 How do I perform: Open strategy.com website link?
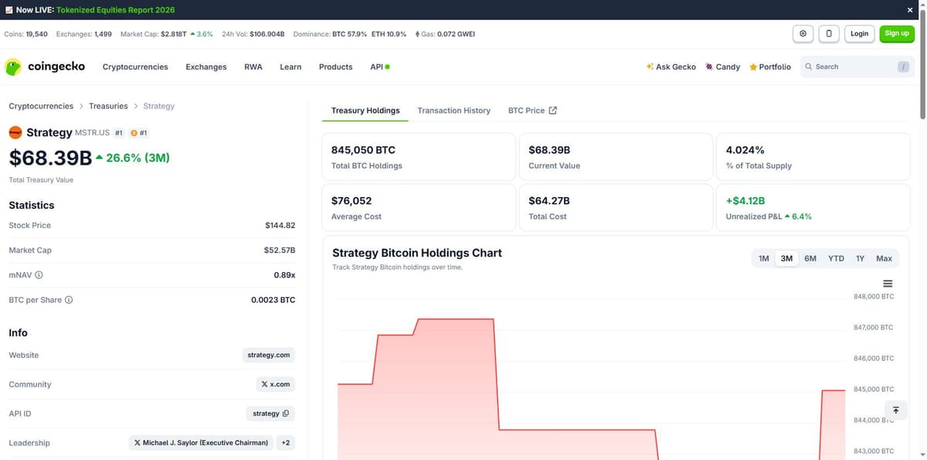click(269, 355)
